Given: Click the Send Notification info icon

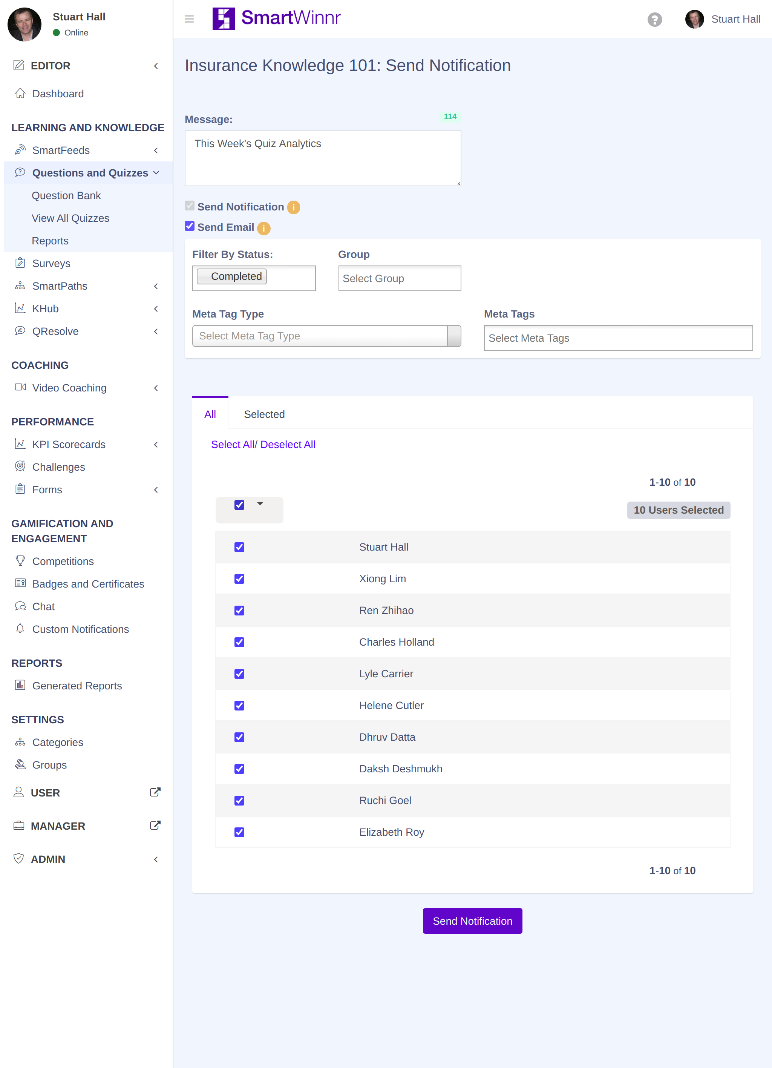Looking at the screenshot, I should [293, 207].
